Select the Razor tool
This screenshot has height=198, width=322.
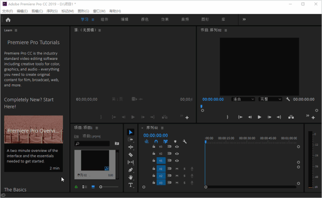point(130,155)
